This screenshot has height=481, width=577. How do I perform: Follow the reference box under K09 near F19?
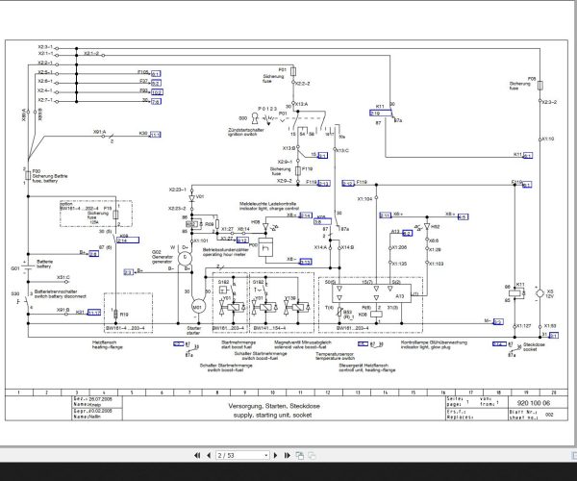(x=128, y=240)
